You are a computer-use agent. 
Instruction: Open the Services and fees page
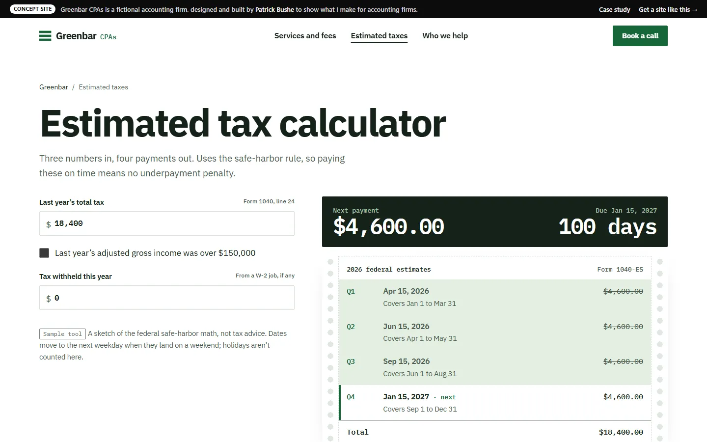[305, 36]
